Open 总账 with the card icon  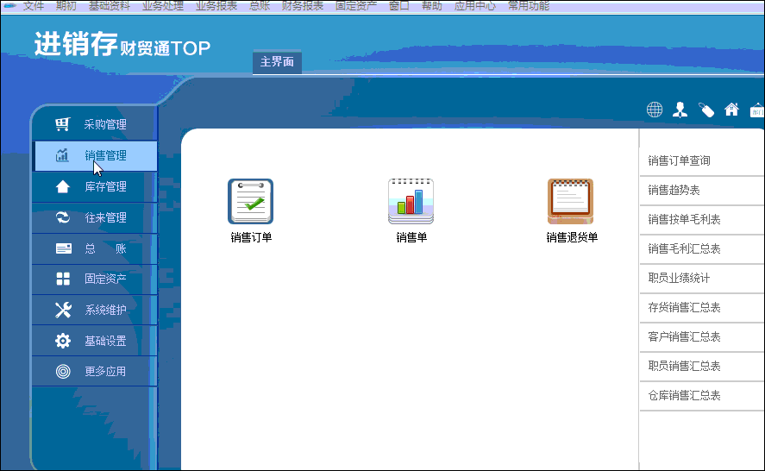[95, 248]
